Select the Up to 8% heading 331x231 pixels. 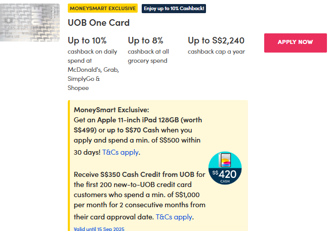click(x=146, y=40)
